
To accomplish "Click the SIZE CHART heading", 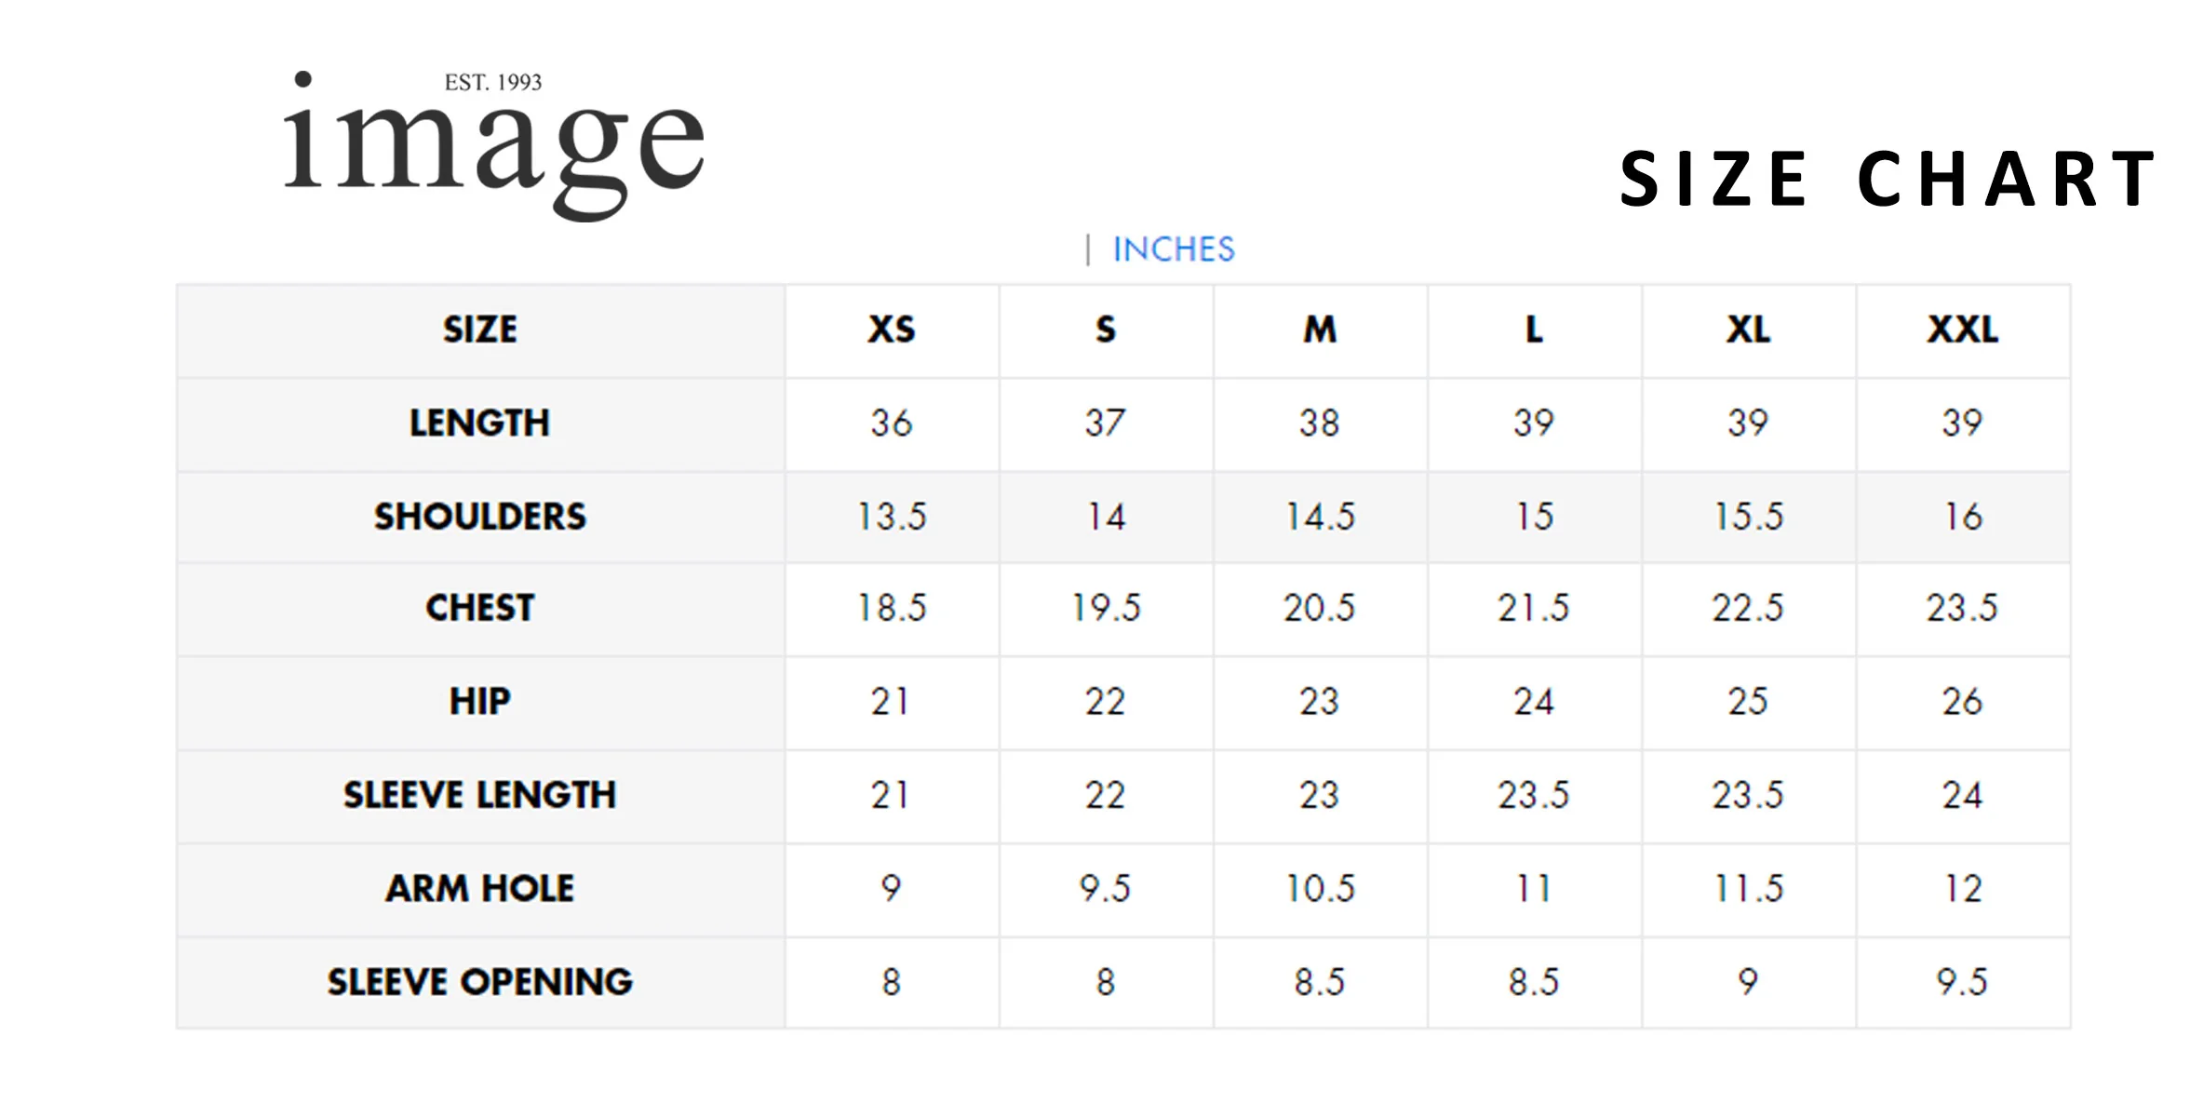I will 1888,179.
